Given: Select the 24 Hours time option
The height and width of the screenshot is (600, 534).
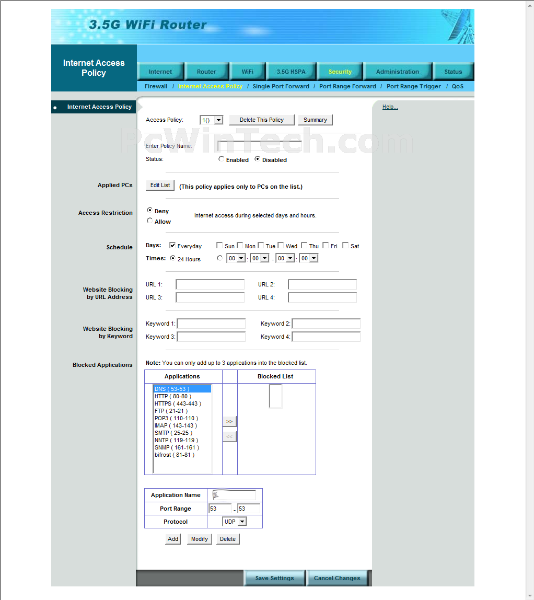Looking at the screenshot, I should pos(173,258).
